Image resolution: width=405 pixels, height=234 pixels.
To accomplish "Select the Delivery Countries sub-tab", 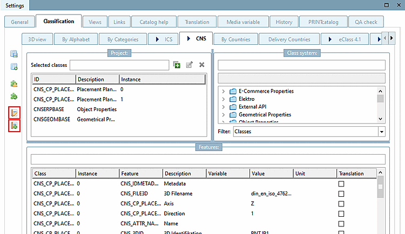I will 289,39.
